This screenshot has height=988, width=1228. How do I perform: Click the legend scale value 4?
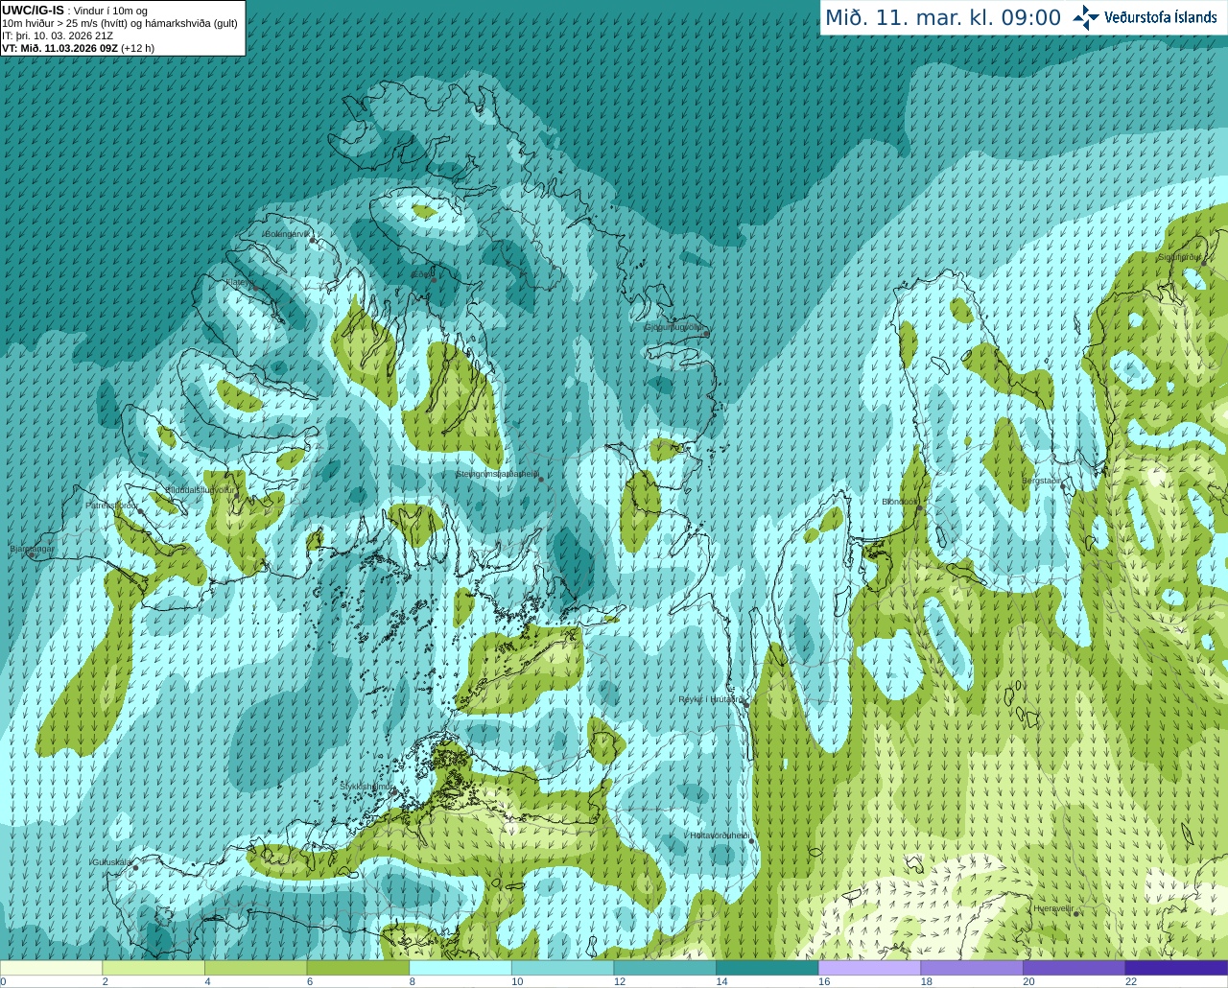click(207, 981)
